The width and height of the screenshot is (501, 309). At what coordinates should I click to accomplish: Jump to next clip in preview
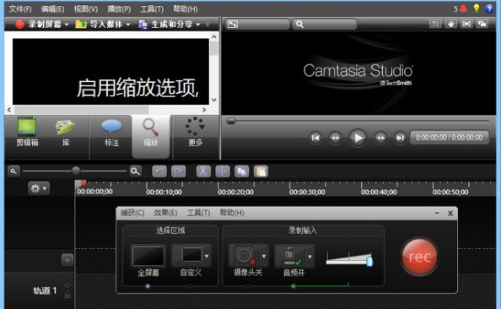pos(400,138)
